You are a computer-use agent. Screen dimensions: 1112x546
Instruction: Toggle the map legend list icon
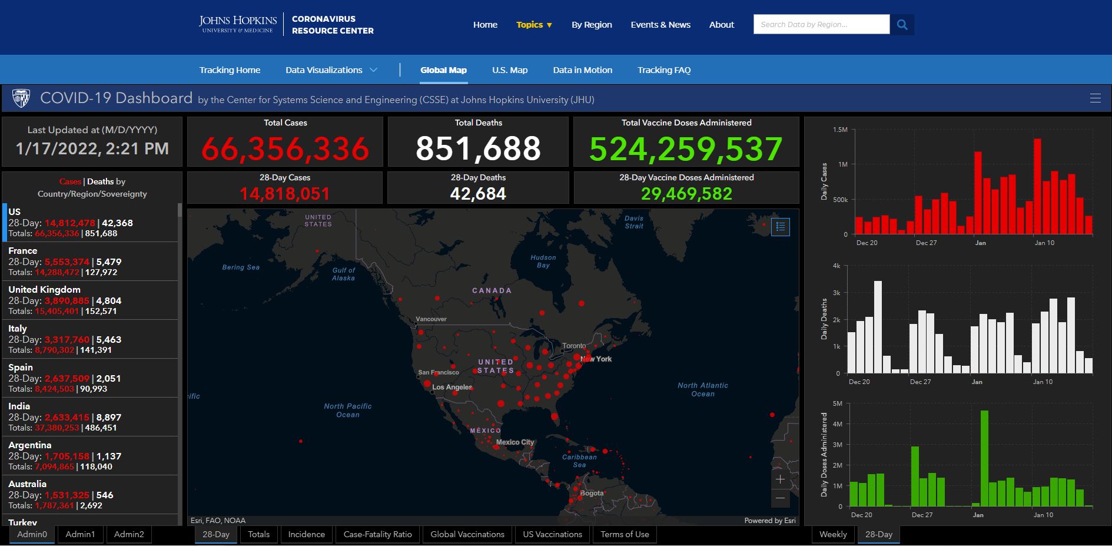pos(781,227)
